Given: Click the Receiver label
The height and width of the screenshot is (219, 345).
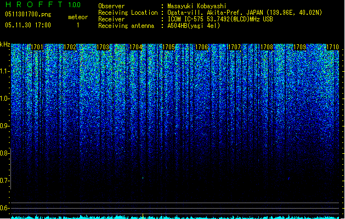Looking at the screenshot, I should [x=111, y=19].
